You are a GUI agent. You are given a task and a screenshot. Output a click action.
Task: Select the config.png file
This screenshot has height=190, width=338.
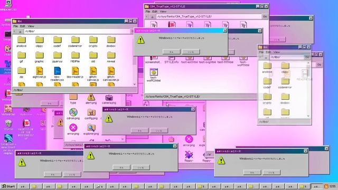pos(91,114)
